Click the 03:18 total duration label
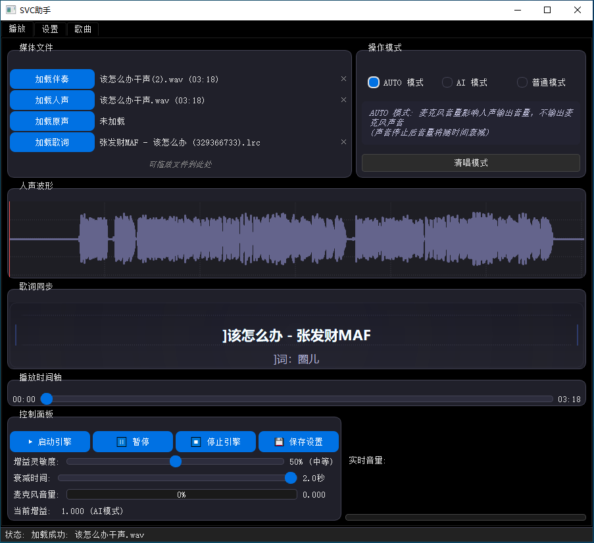This screenshot has width=594, height=543. tap(569, 400)
